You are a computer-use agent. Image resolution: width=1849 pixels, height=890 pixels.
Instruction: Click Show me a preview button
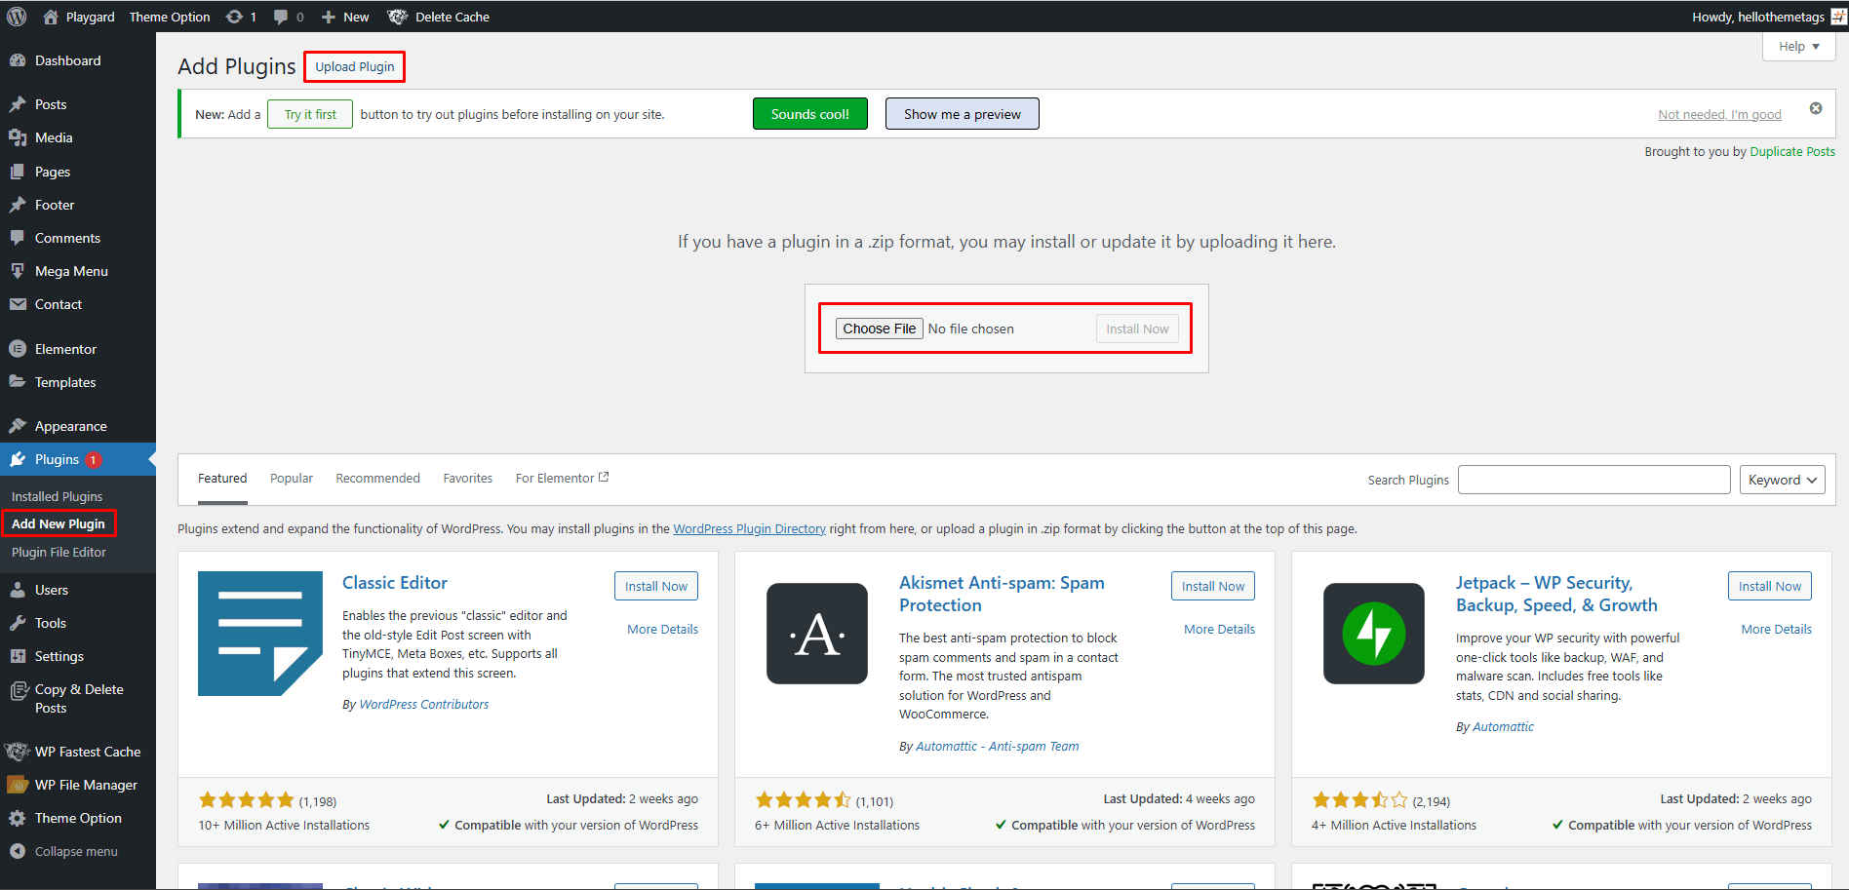(963, 114)
